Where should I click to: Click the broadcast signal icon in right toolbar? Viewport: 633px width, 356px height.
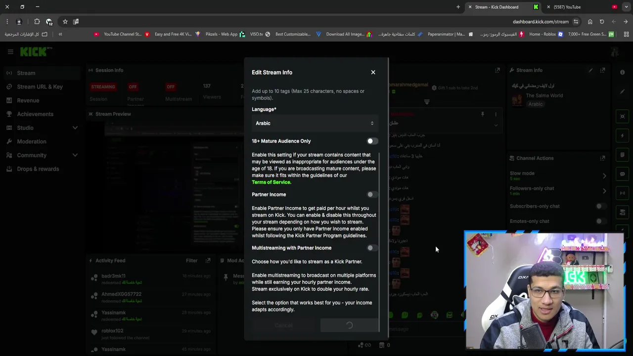coord(623,193)
